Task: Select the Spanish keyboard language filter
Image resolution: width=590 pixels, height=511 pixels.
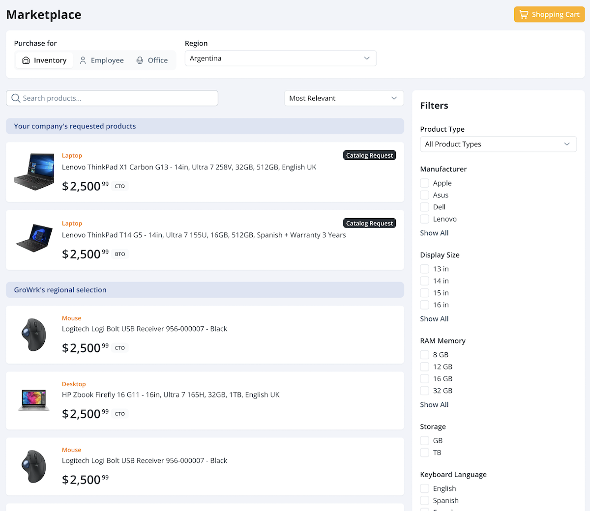Action: tap(425, 501)
